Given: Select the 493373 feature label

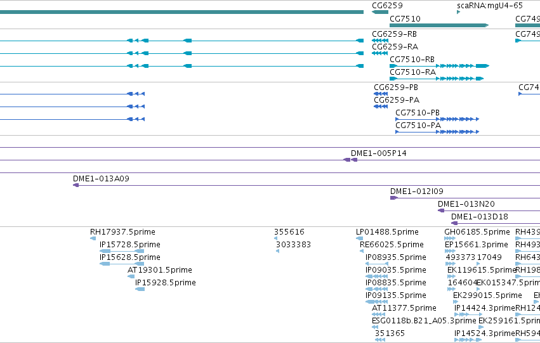Looking at the screenshot, I should (x=461, y=257).
